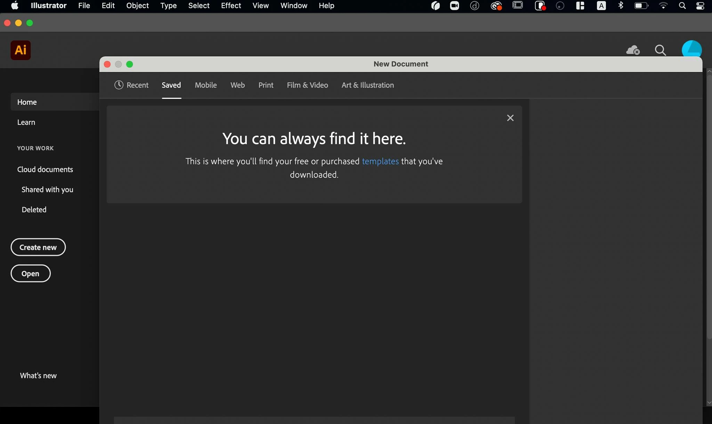Open macOS Spotlight search icon
The height and width of the screenshot is (424, 712).
[682, 6]
